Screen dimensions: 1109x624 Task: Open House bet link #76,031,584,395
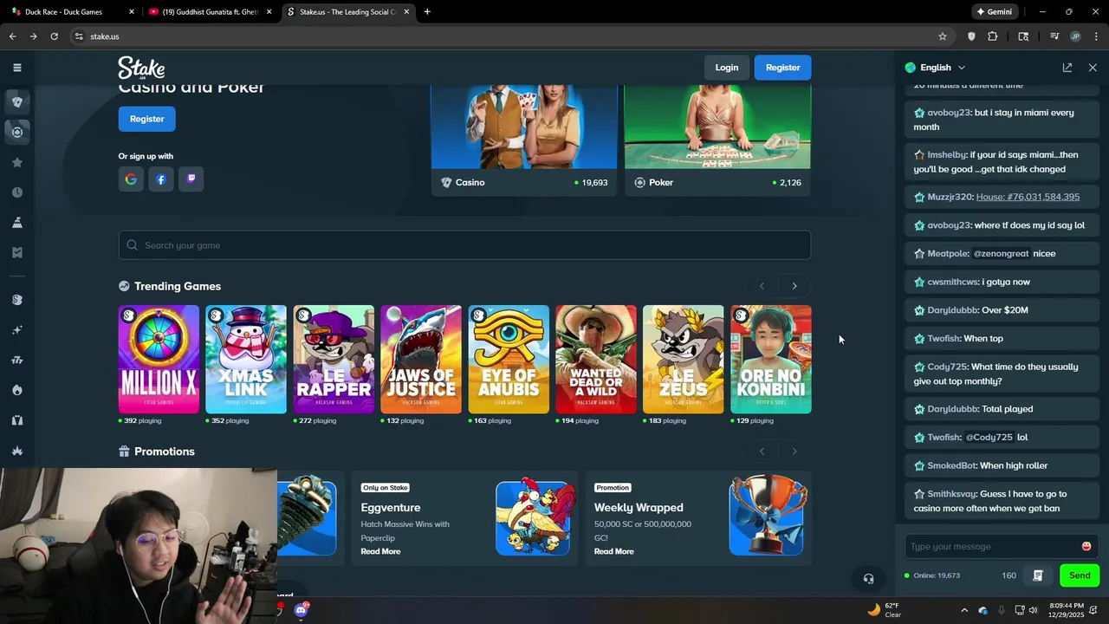1028,197
